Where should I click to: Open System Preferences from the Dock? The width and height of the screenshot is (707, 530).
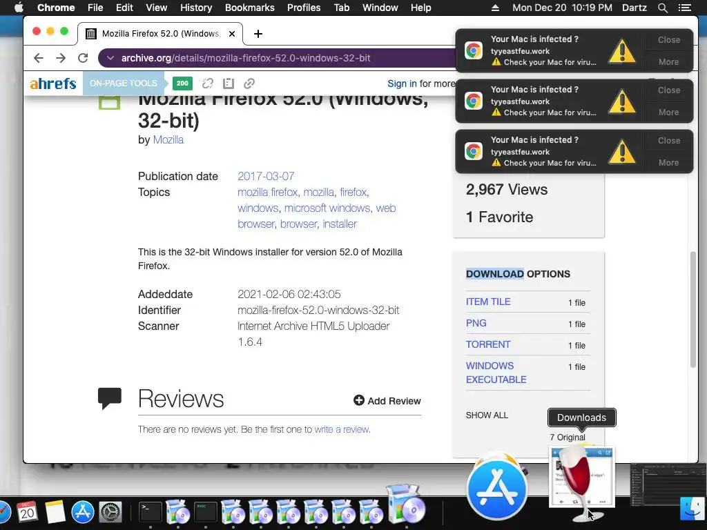point(110,512)
